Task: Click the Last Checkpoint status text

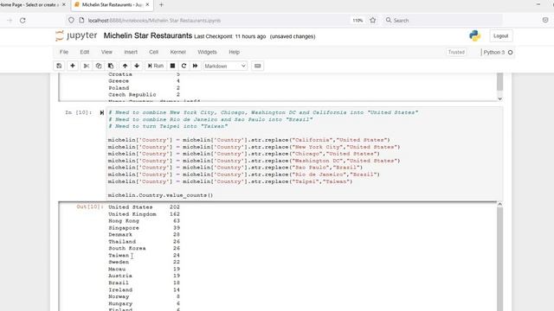Action: point(230,36)
